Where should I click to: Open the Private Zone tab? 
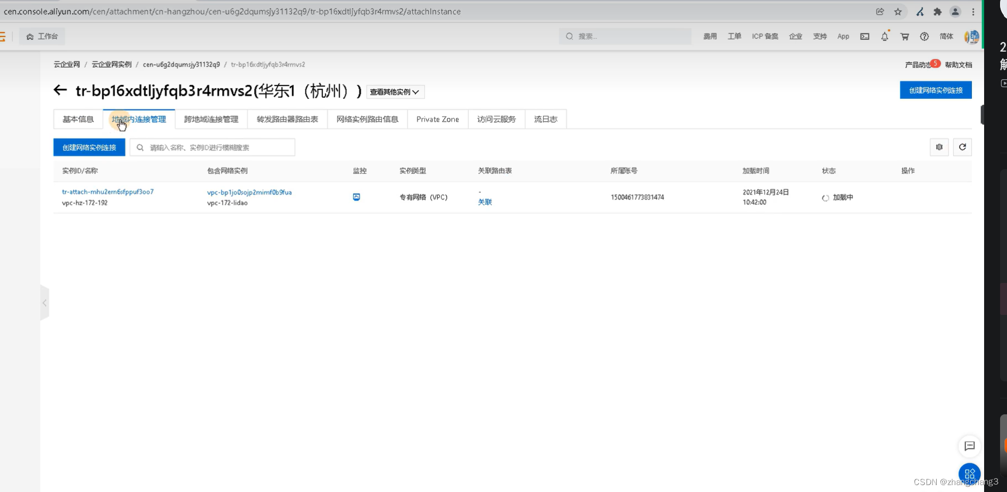tap(437, 119)
